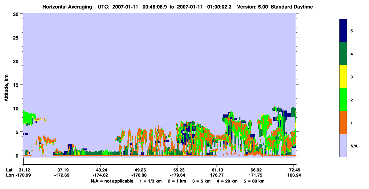Click the colorbar label '4'
Viewport: 369px width, 189px height.
(352, 54)
